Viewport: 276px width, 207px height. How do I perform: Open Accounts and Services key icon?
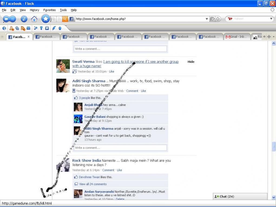[41, 28]
